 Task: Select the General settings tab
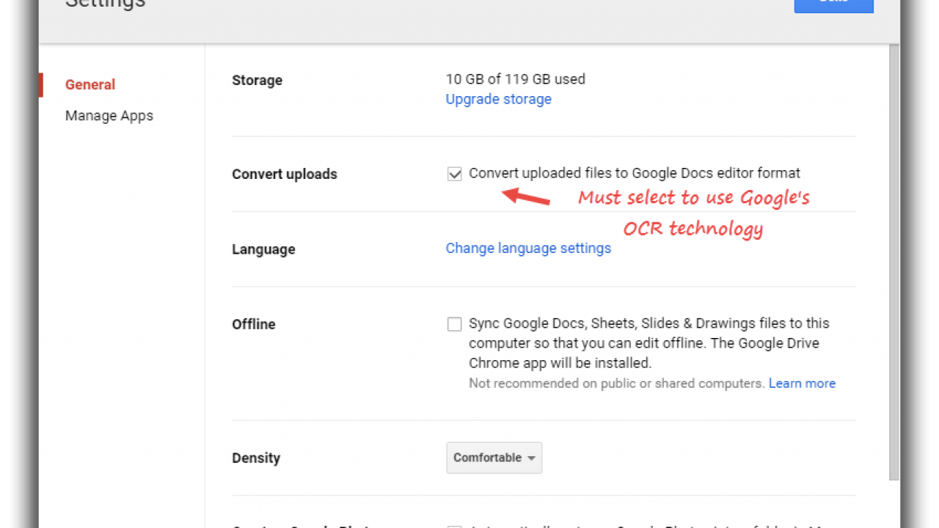coord(89,84)
